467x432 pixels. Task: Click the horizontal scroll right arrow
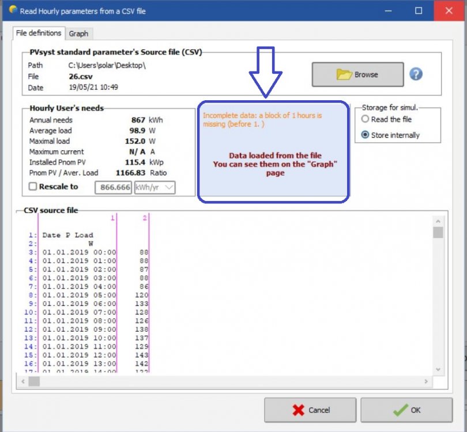[x=427, y=381]
